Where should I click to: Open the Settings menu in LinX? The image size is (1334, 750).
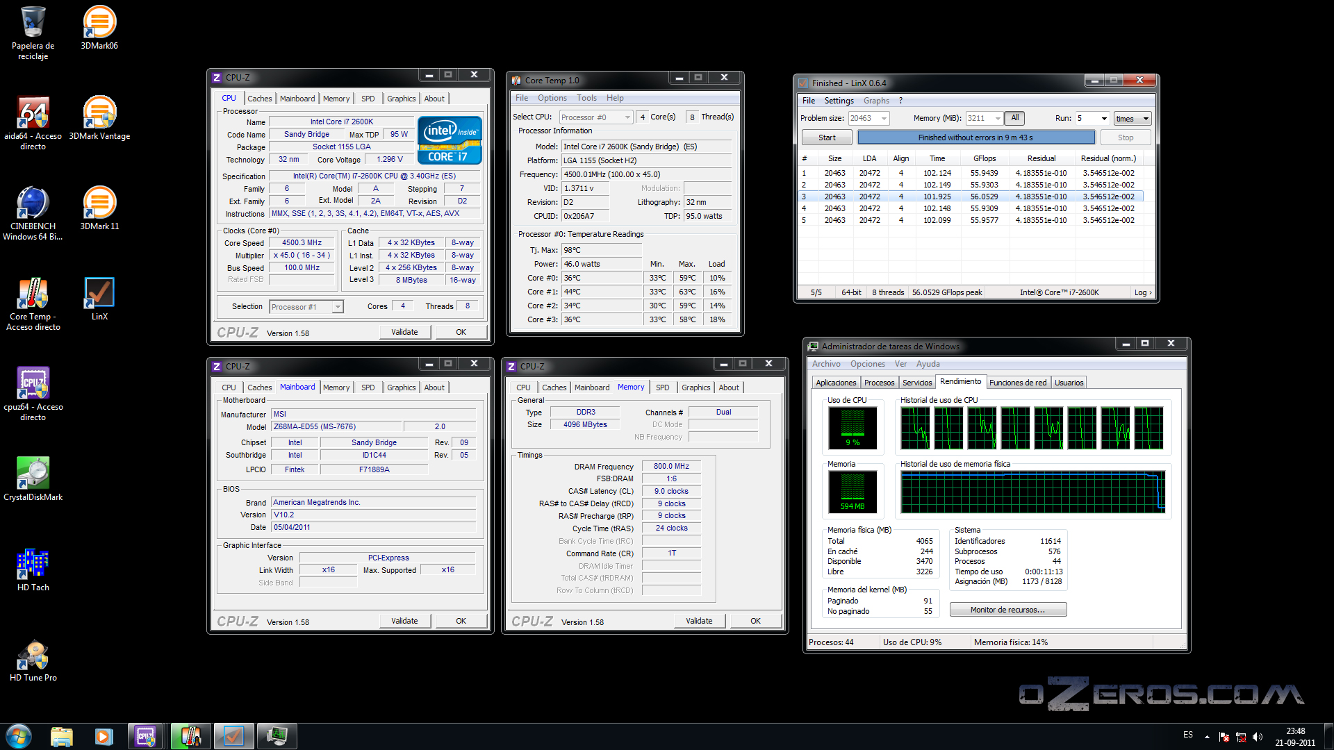(x=839, y=101)
